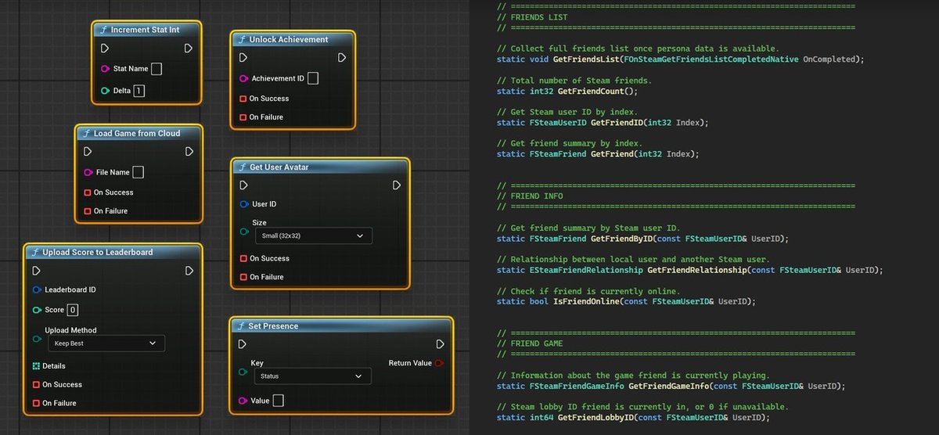This screenshot has width=939, height=435.
Task: Select the Upload Score to Leaderboard node title
Action: click(x=98, y=252)
